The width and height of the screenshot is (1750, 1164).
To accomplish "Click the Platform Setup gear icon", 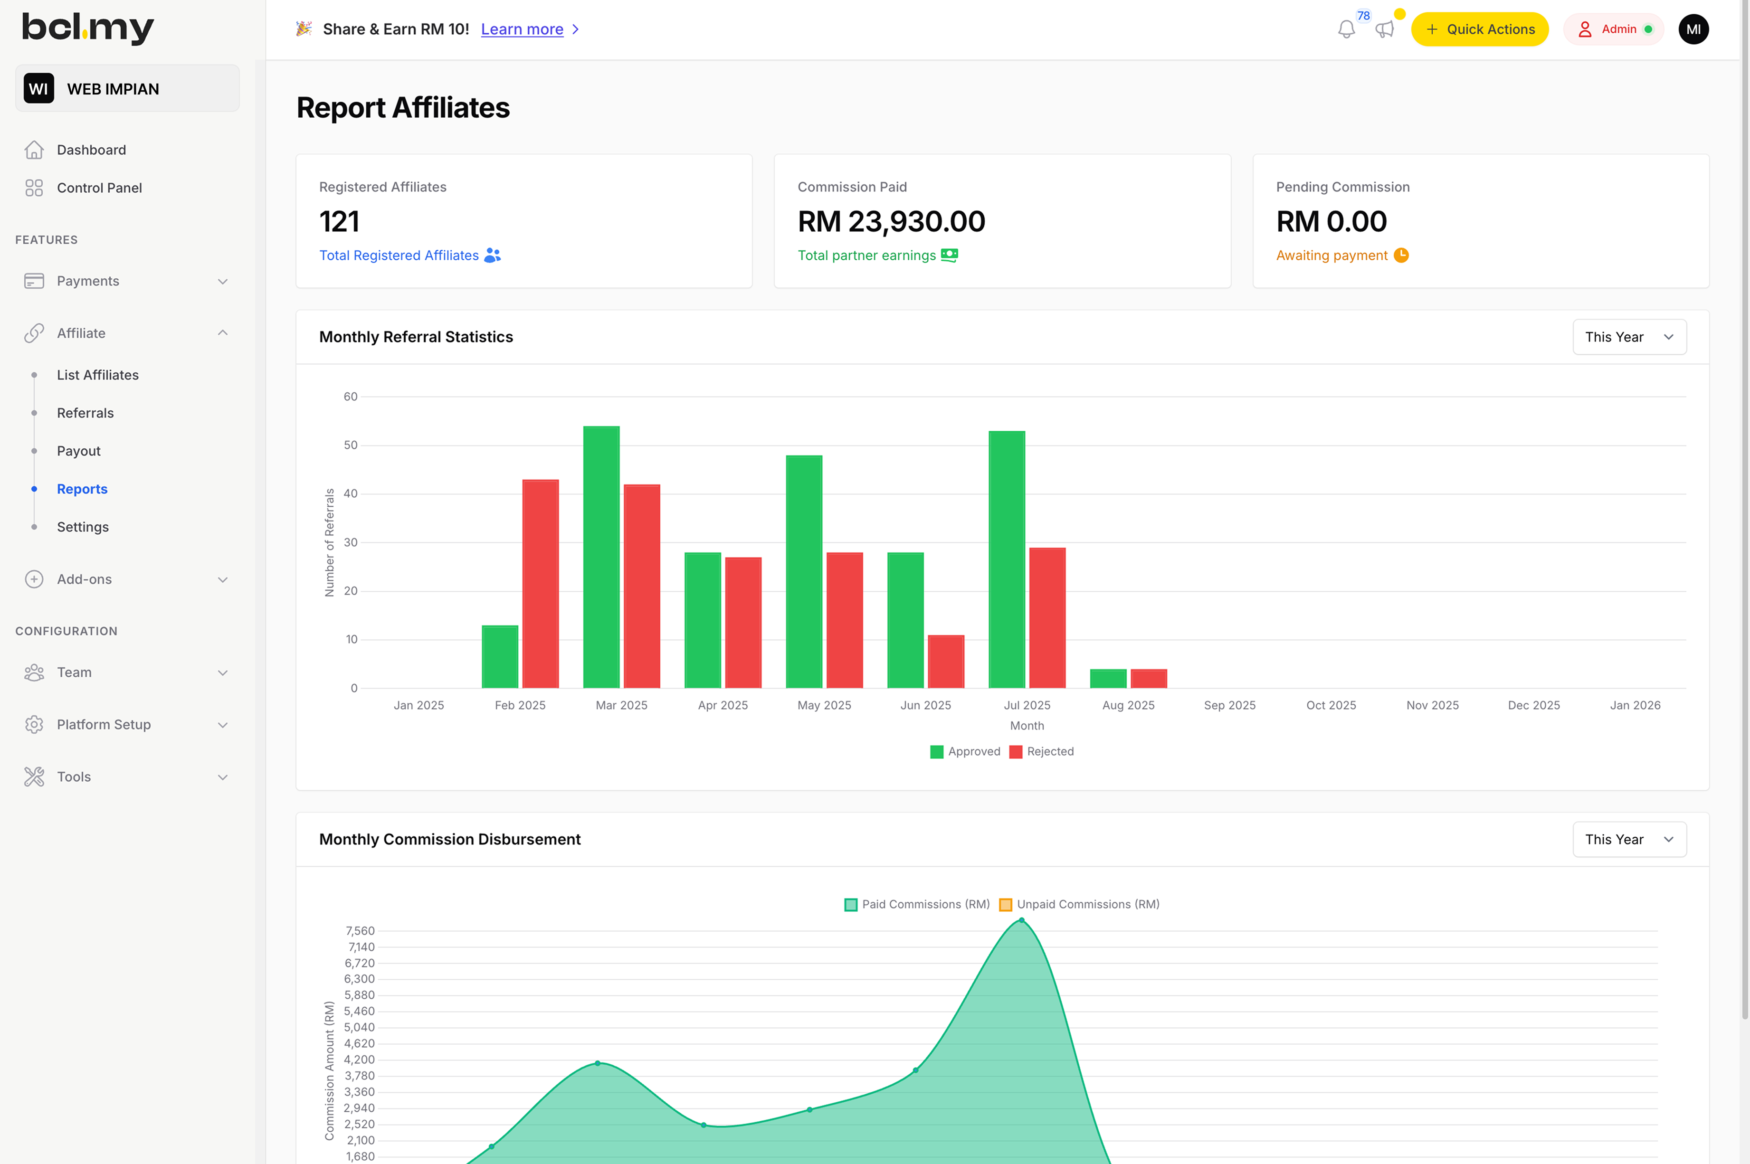I will coord(34,725).
